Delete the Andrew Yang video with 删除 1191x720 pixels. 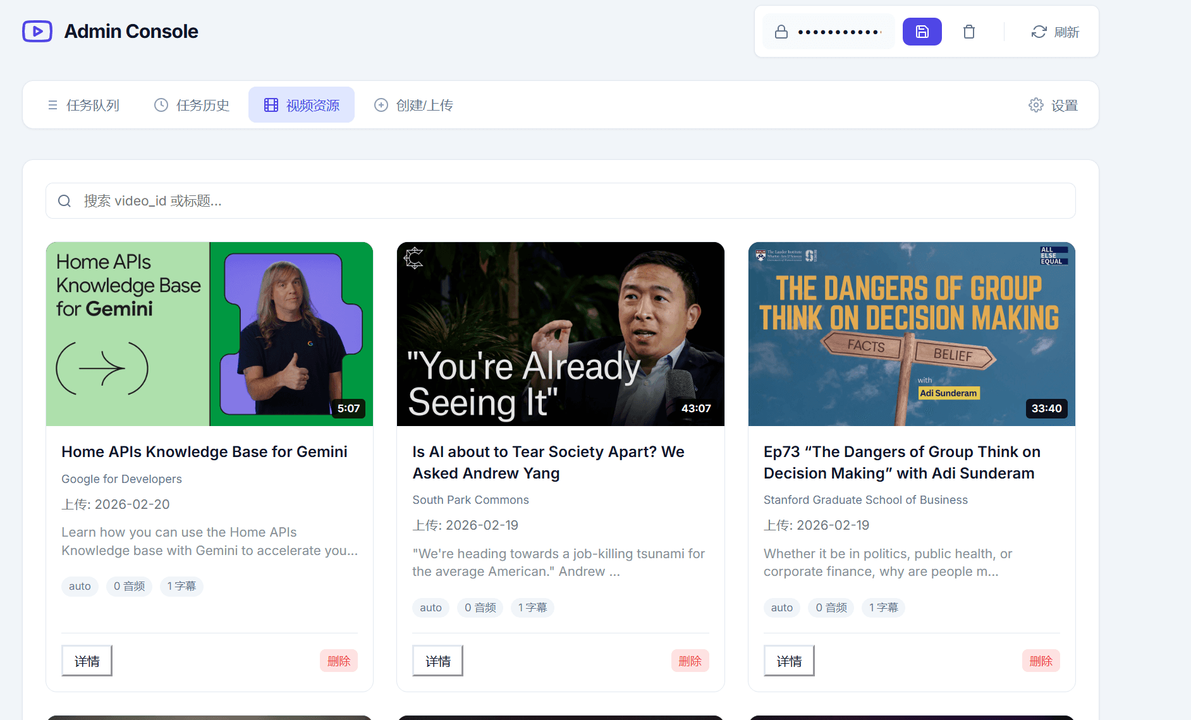point(690,661)
